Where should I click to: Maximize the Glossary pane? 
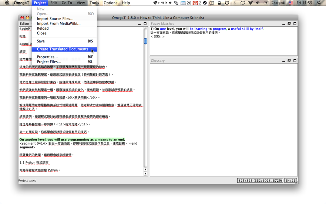[295, 61]
